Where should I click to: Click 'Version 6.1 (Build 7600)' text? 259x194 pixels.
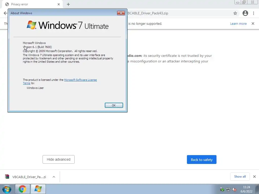tap(37, 47)
